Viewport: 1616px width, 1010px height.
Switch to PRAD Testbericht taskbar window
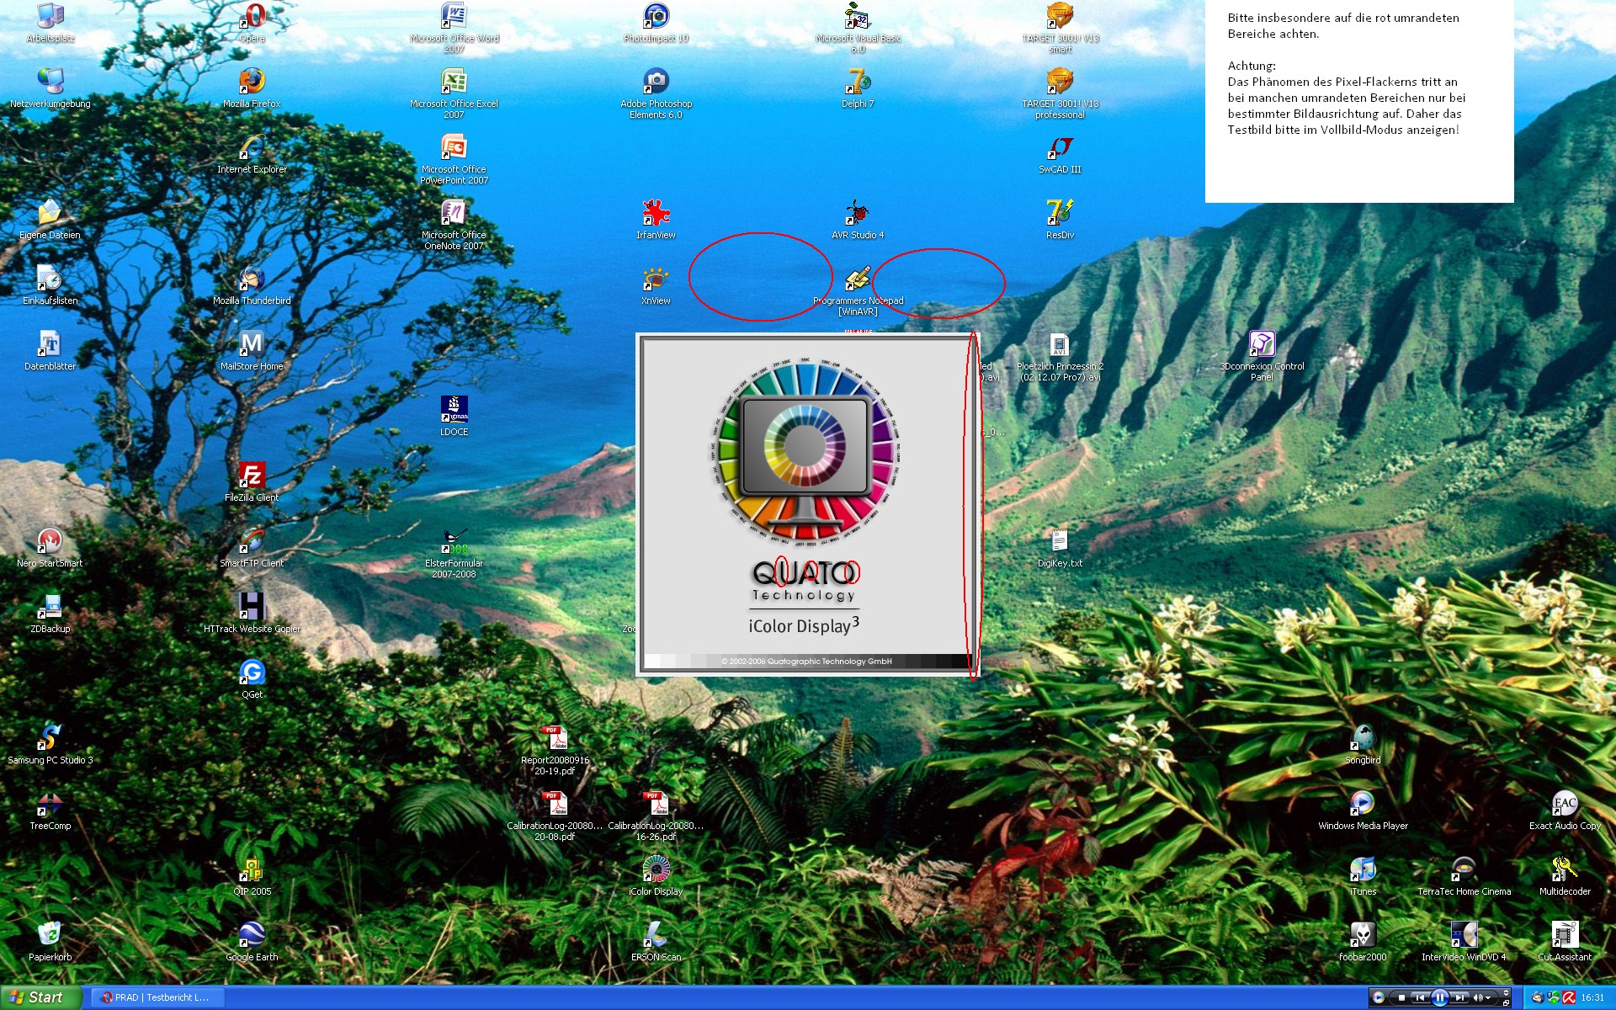tap(156, 997)
